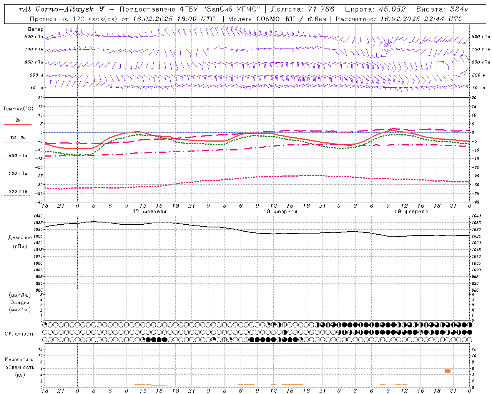Click the '19 февраля' date label
This screenshot has width=492, height=394.
(411, 212)
